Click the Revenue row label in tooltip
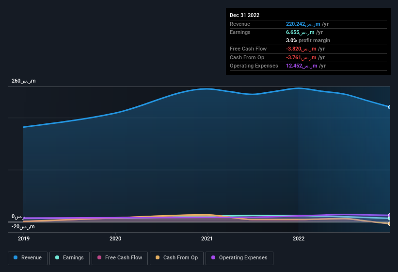Screen dimensions: 398x272 click(x=240, y=24)
